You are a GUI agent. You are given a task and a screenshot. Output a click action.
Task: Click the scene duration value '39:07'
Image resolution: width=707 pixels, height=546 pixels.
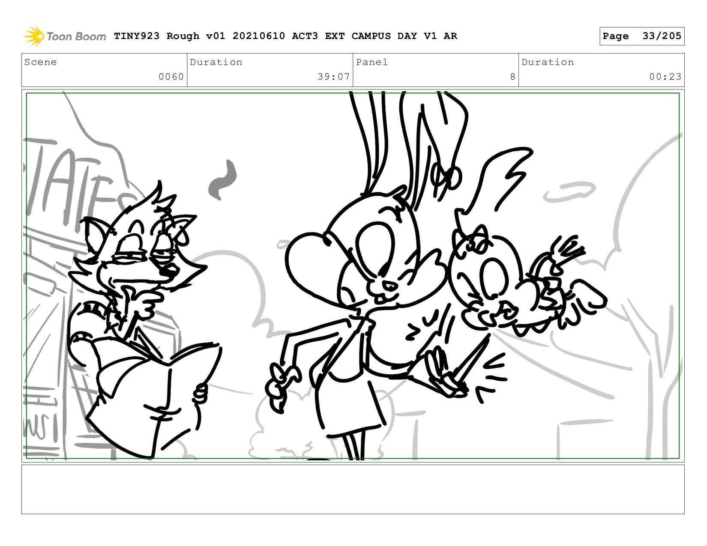tap(333, 77)
